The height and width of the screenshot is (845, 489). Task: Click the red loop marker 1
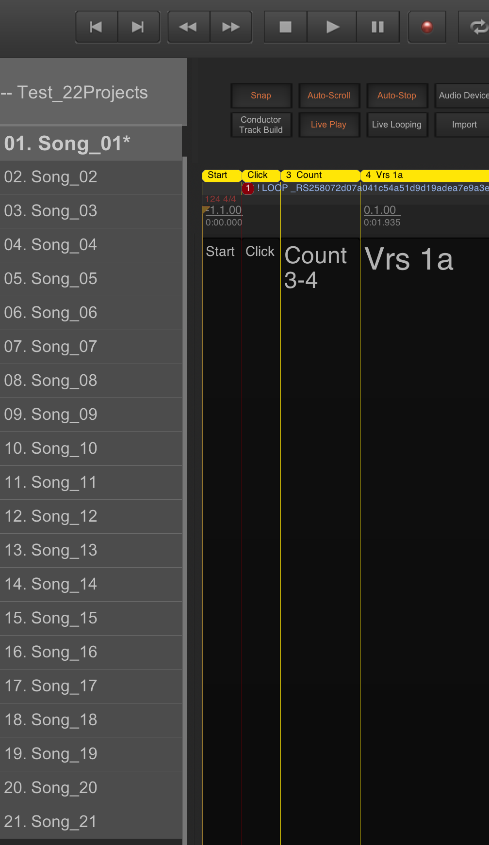point(248,188)
